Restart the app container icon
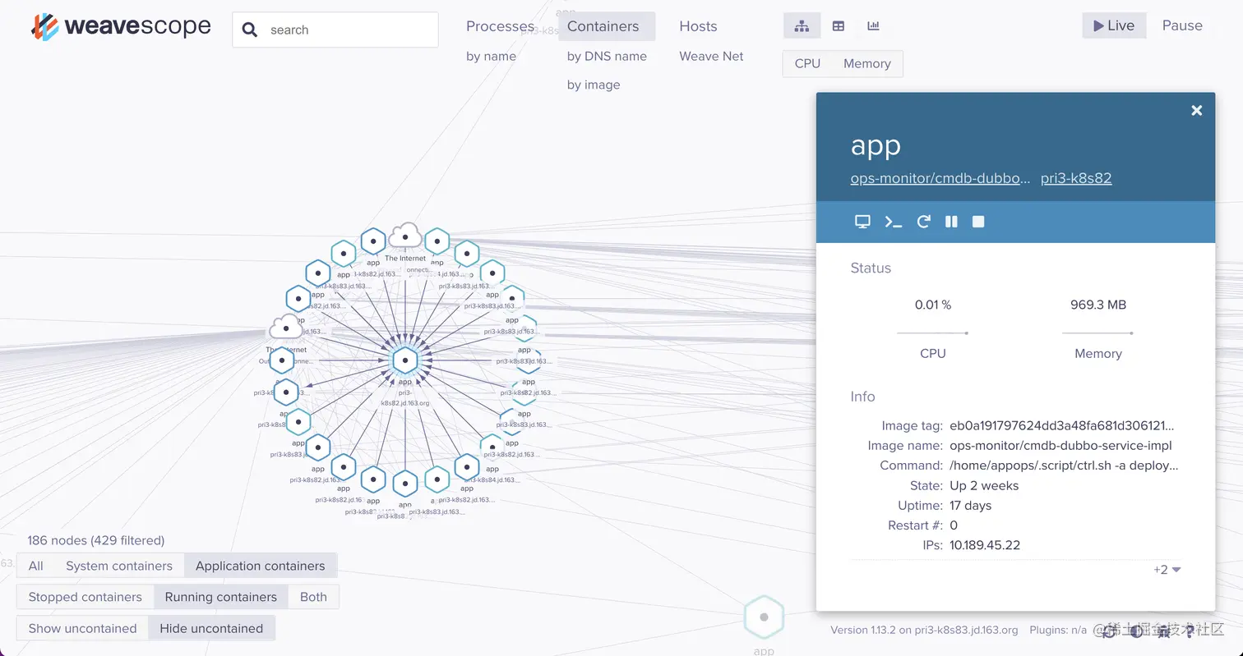The image size is (1243, 656). (923, 222)
